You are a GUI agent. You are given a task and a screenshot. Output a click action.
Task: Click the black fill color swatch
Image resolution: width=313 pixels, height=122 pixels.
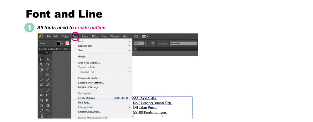point(59,43)
